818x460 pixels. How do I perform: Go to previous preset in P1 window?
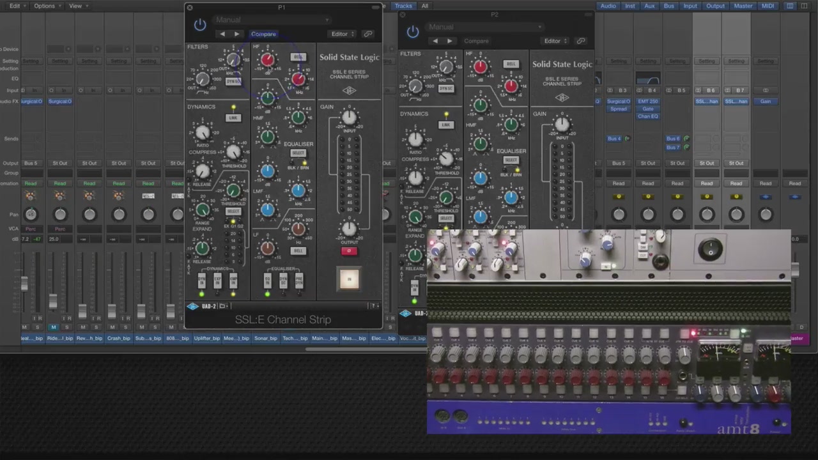[222, 34]
